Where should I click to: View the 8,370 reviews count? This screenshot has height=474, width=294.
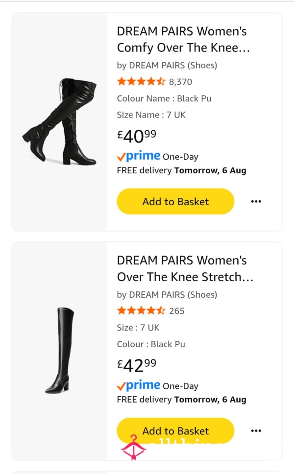pos(181,82)
